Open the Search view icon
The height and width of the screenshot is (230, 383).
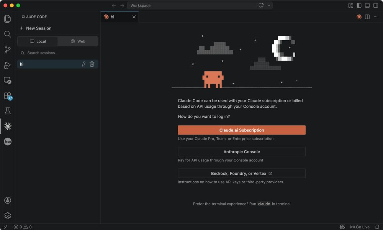click(7, 34)
